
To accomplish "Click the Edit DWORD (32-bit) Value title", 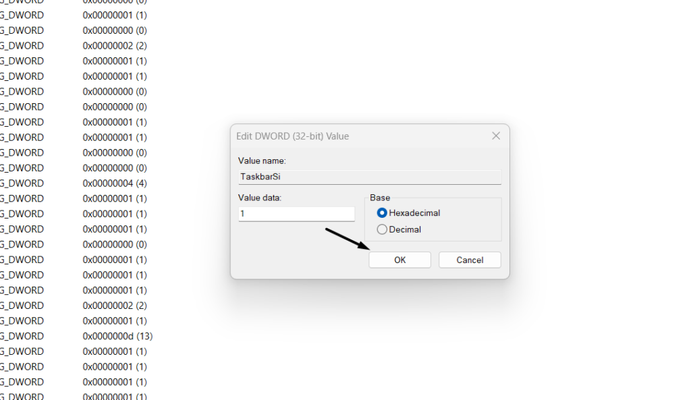I will [293, 136].
